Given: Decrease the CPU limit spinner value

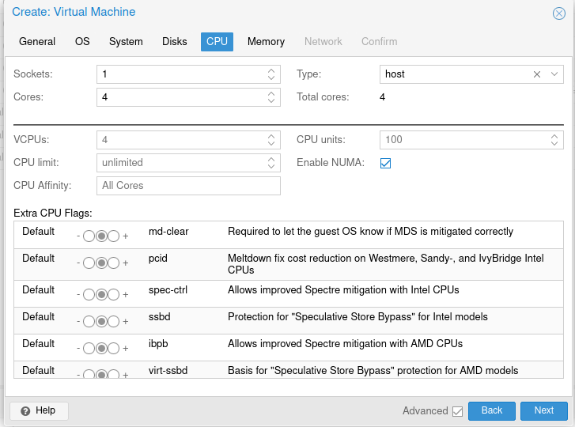Looking at the screenshot, I should tap(271, 167).
